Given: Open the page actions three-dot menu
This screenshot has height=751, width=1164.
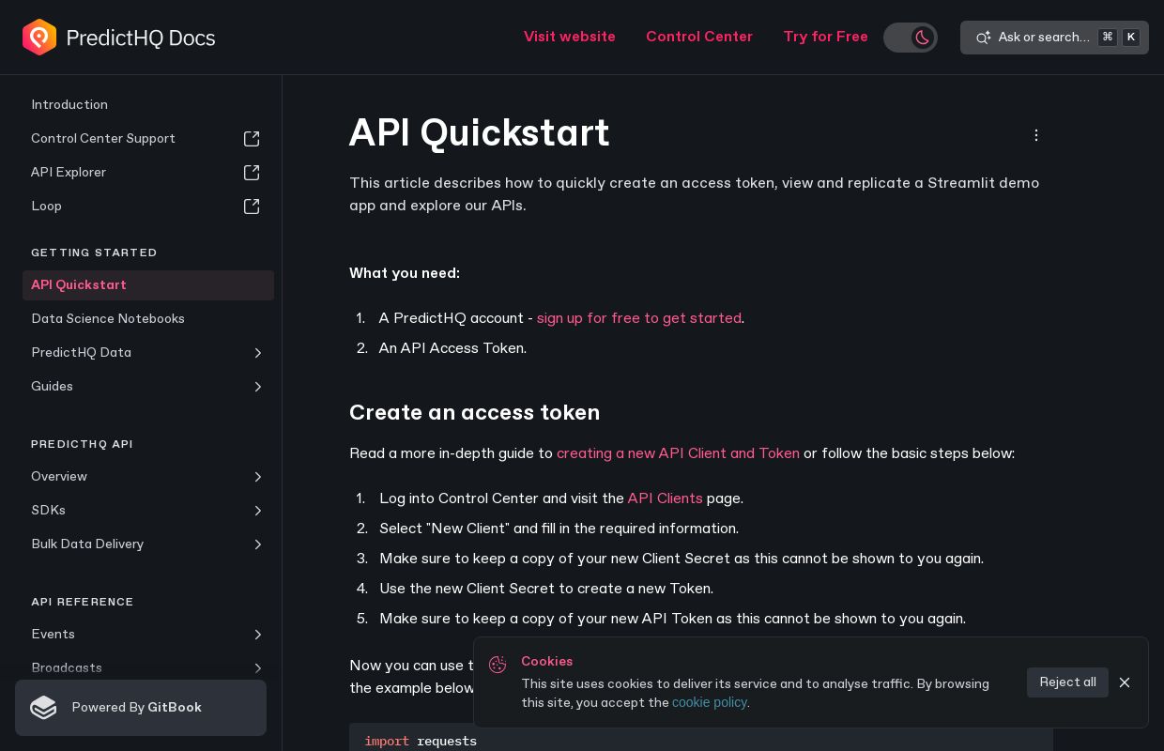Looking at the screenshot, I should (1036, 135).
